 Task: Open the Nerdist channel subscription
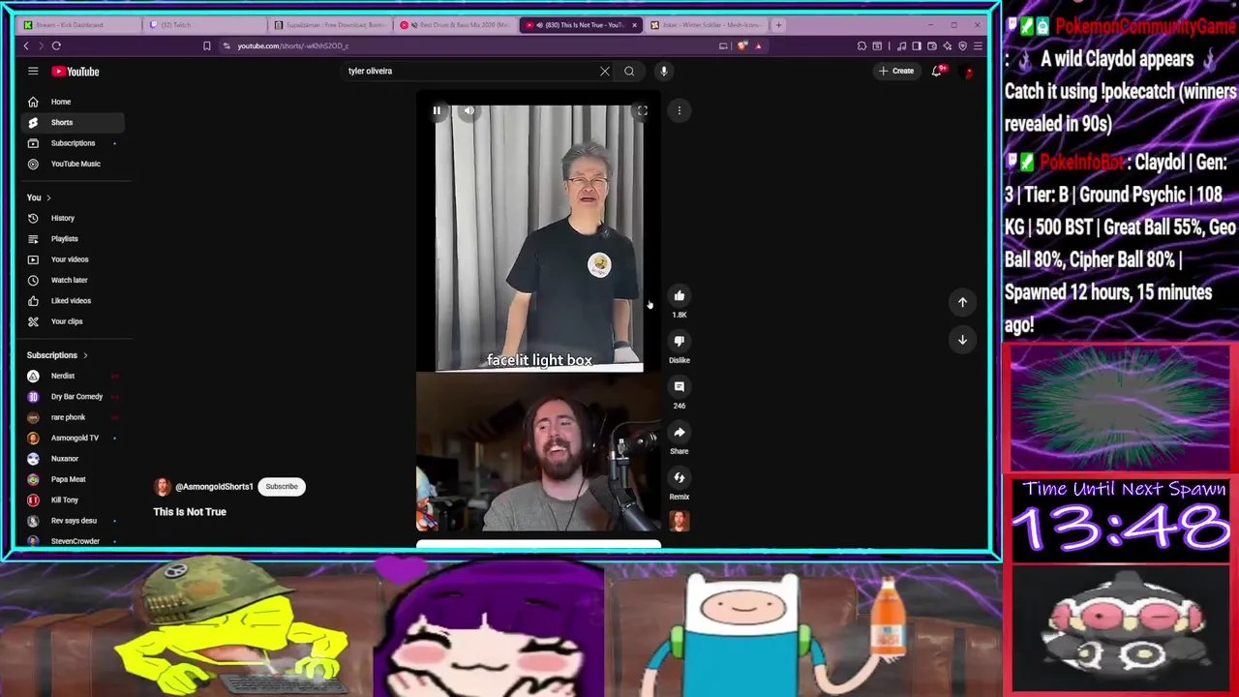pos(73,376)
